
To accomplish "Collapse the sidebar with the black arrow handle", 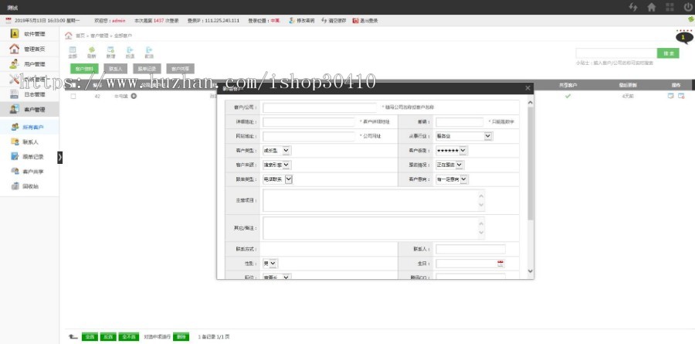I will [59, 157].
